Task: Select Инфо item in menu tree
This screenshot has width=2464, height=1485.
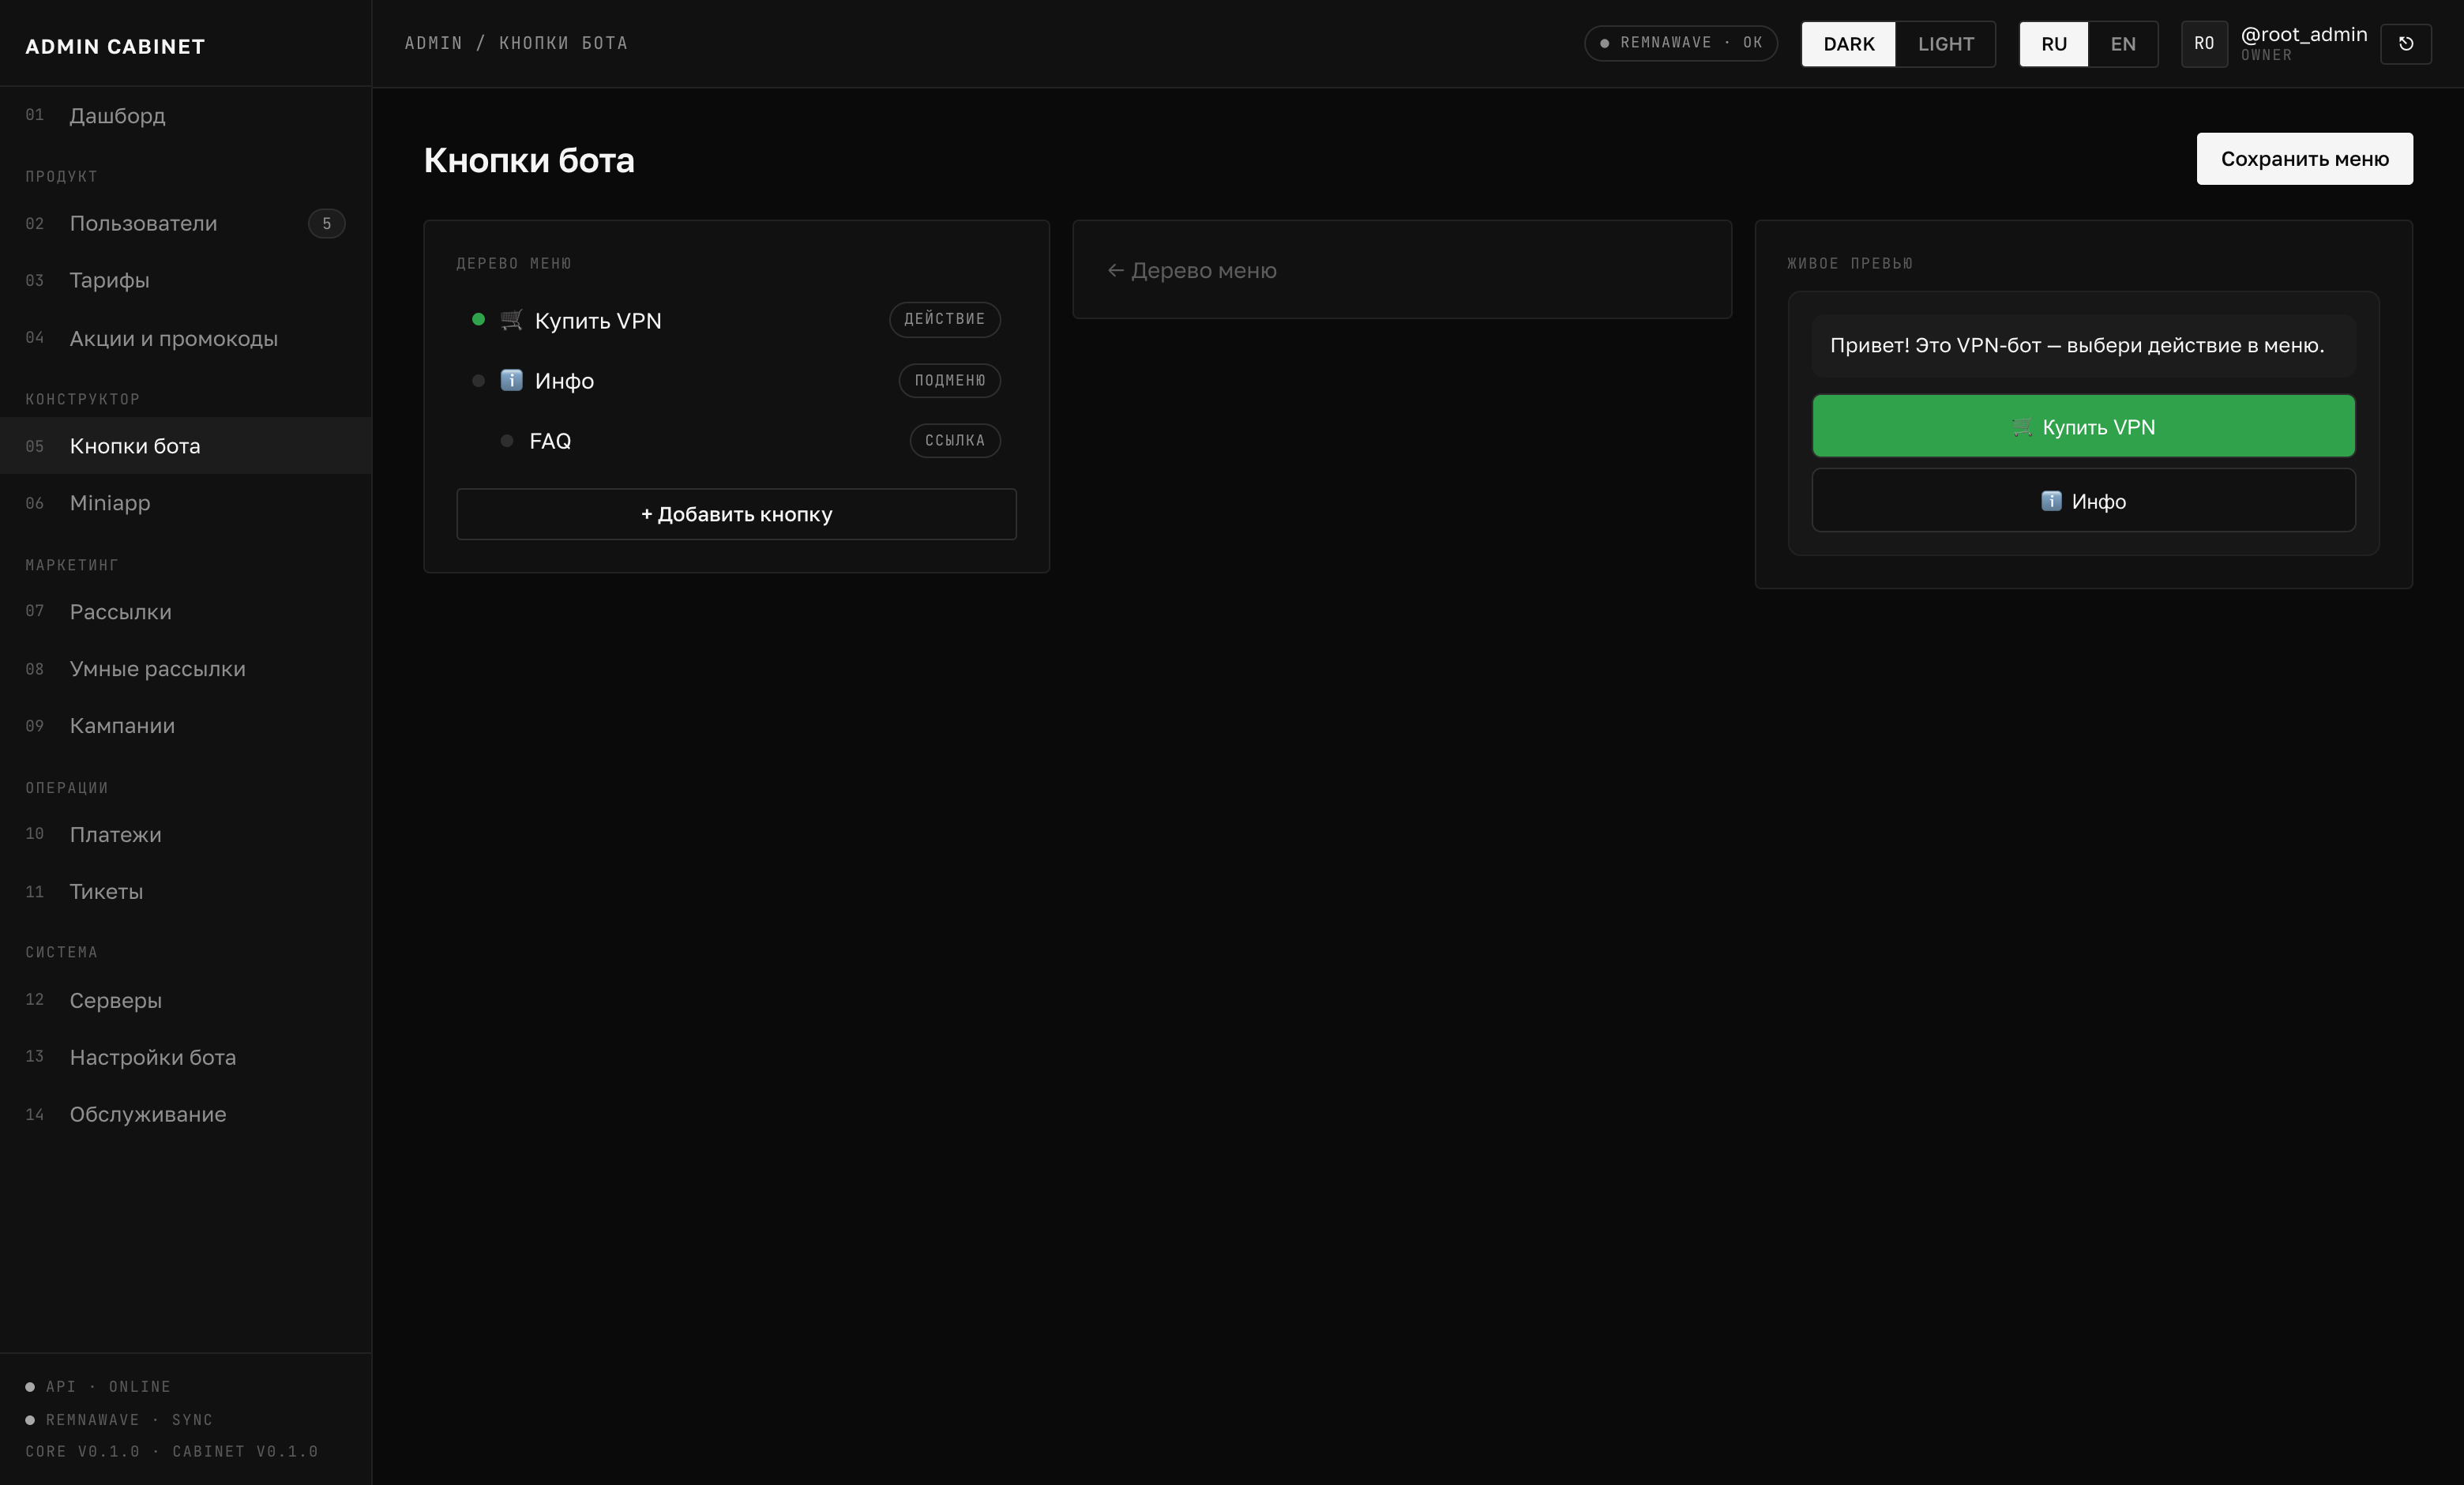Action: 736,380
